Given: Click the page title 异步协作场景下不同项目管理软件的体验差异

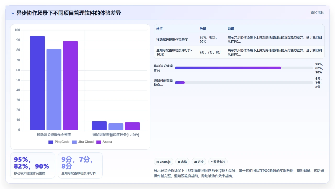Looking at the screenshot, I should tap(69, 13).
